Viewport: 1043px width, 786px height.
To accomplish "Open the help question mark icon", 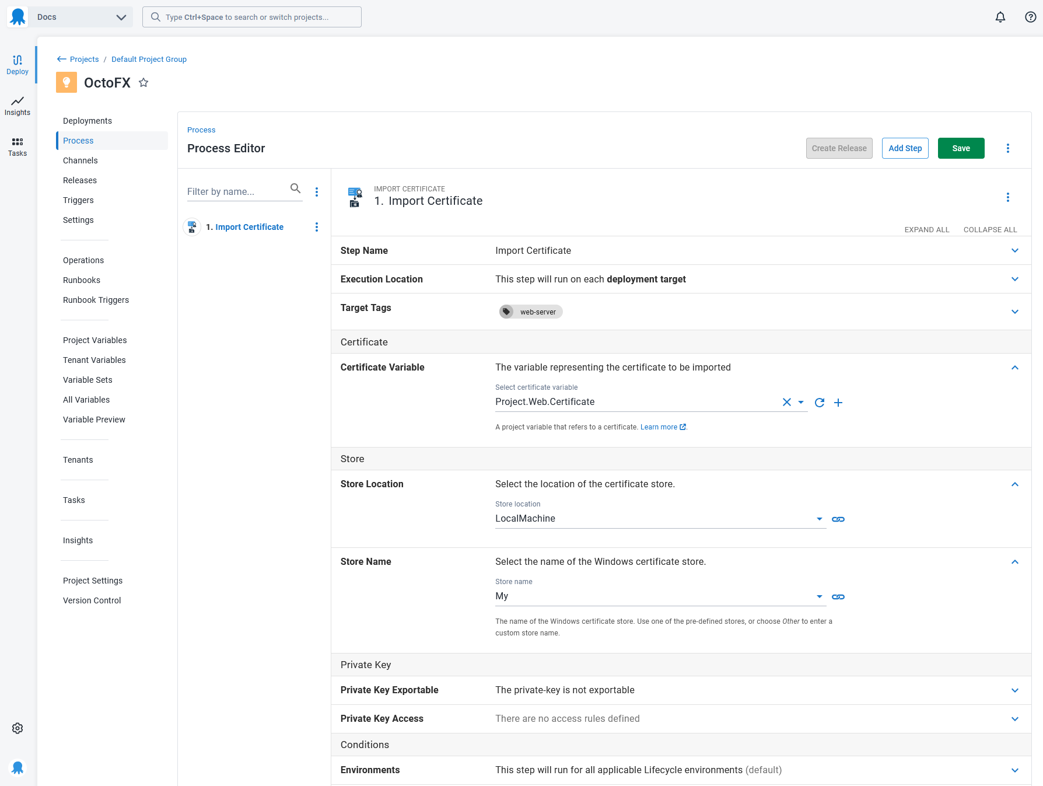I will point(1031,17).
